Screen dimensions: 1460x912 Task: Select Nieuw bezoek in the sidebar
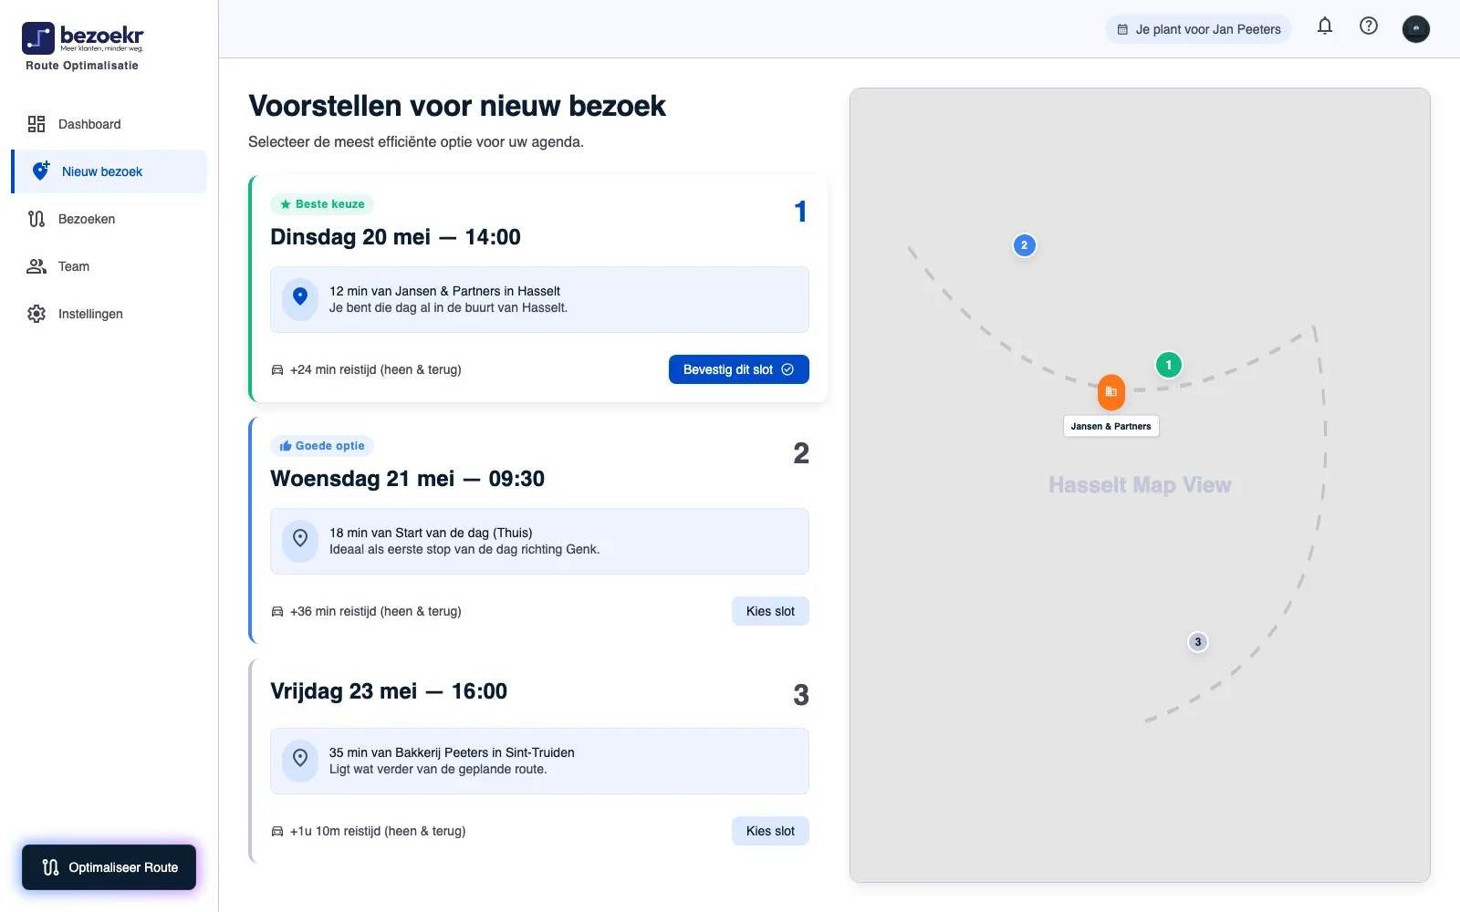tap(109, 171)
